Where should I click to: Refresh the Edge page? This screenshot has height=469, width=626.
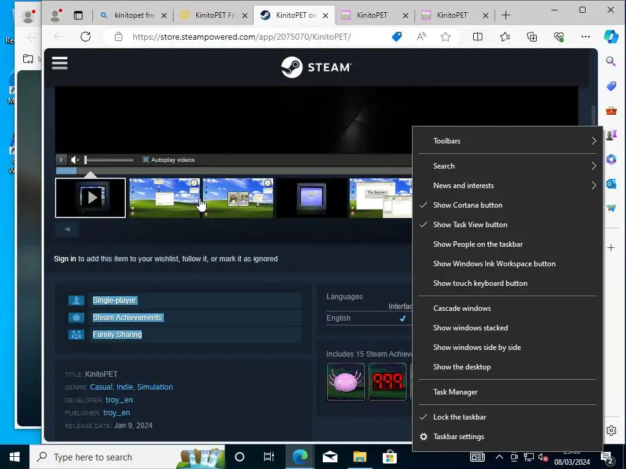pyautogui.click(x=86, y=37)
